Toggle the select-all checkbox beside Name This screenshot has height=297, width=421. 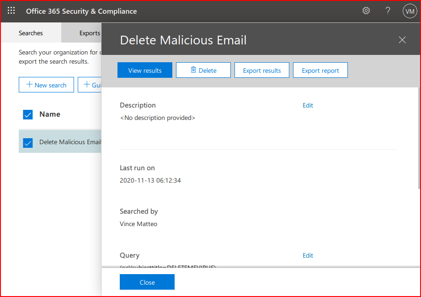click(27, 114)
